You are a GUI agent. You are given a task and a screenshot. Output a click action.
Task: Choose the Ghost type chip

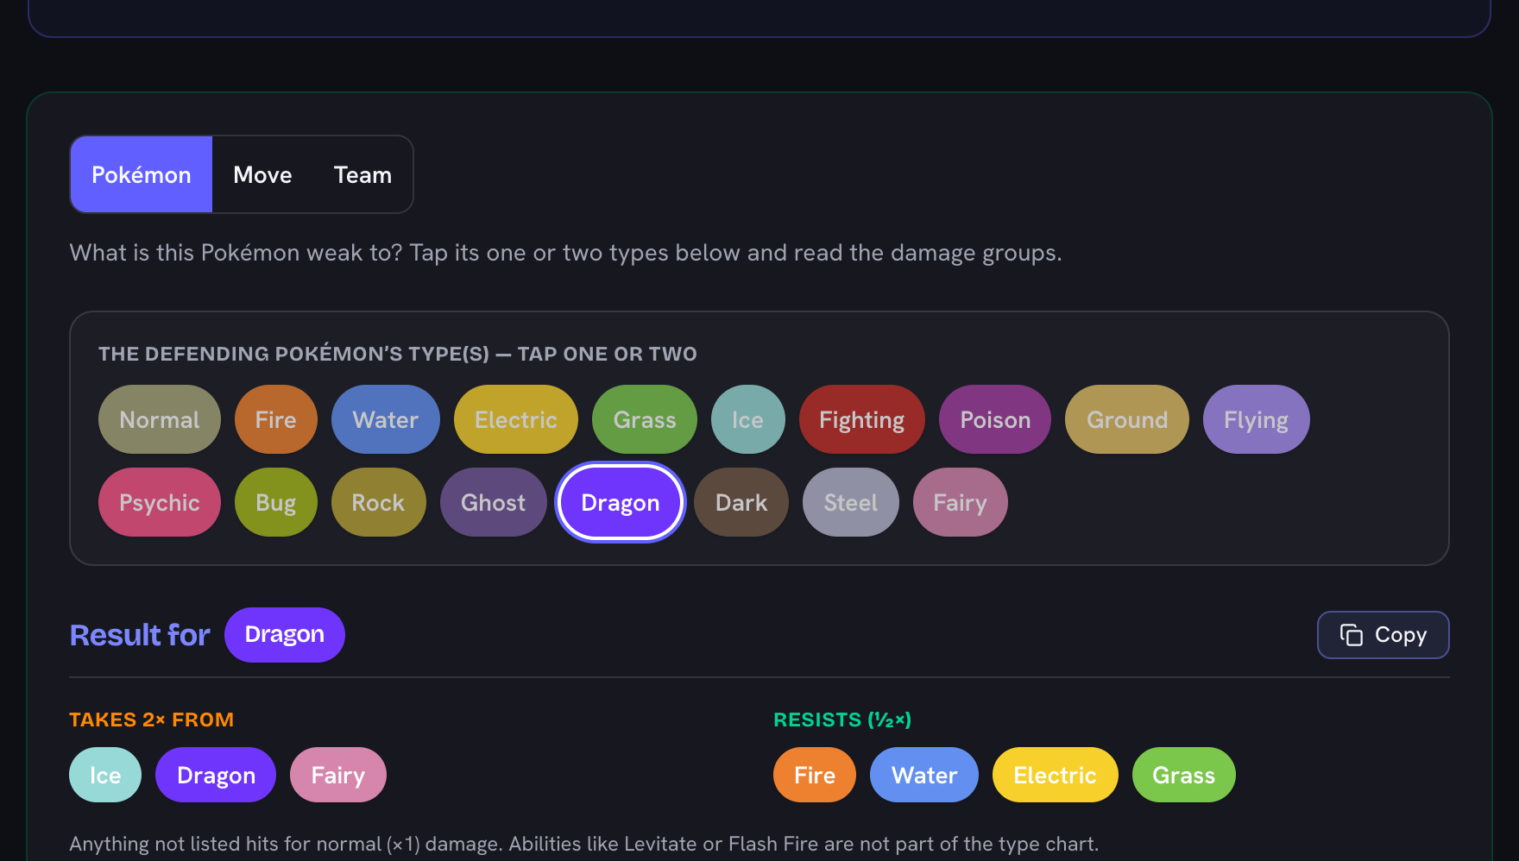(x=494, y=502)
